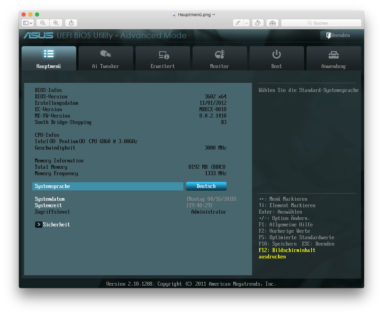Expand the Sicherheit submenu arrow
383x315 pixels.
point(38,224)
